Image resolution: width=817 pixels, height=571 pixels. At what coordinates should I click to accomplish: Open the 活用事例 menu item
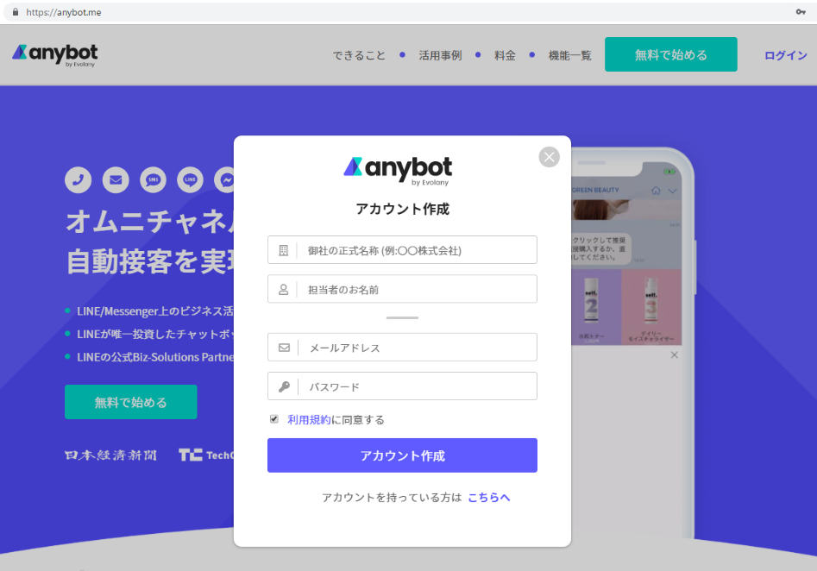click(440, 55)
